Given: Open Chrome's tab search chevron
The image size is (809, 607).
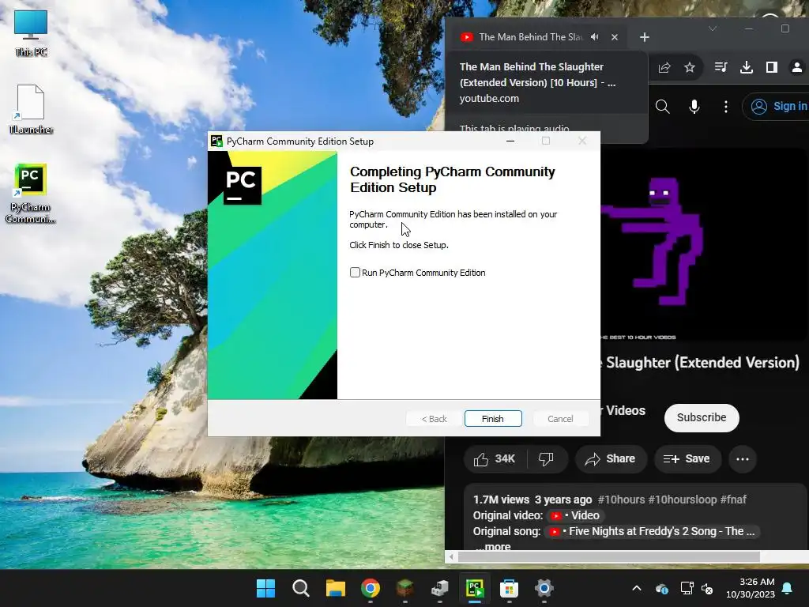Looking at the screenshot, I should coord(713,28).
